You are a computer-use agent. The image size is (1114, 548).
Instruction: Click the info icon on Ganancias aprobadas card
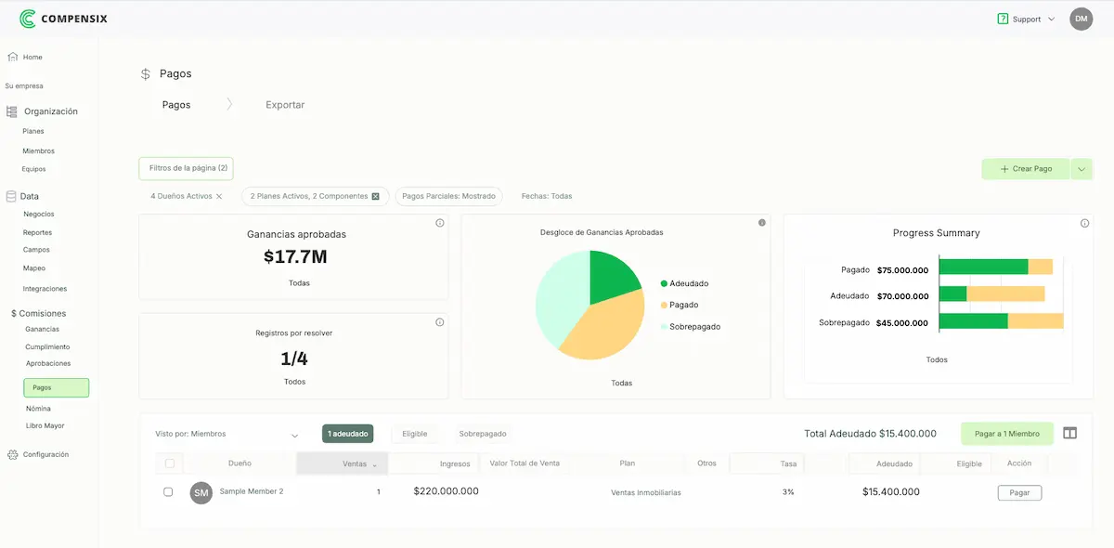point(438,222)
